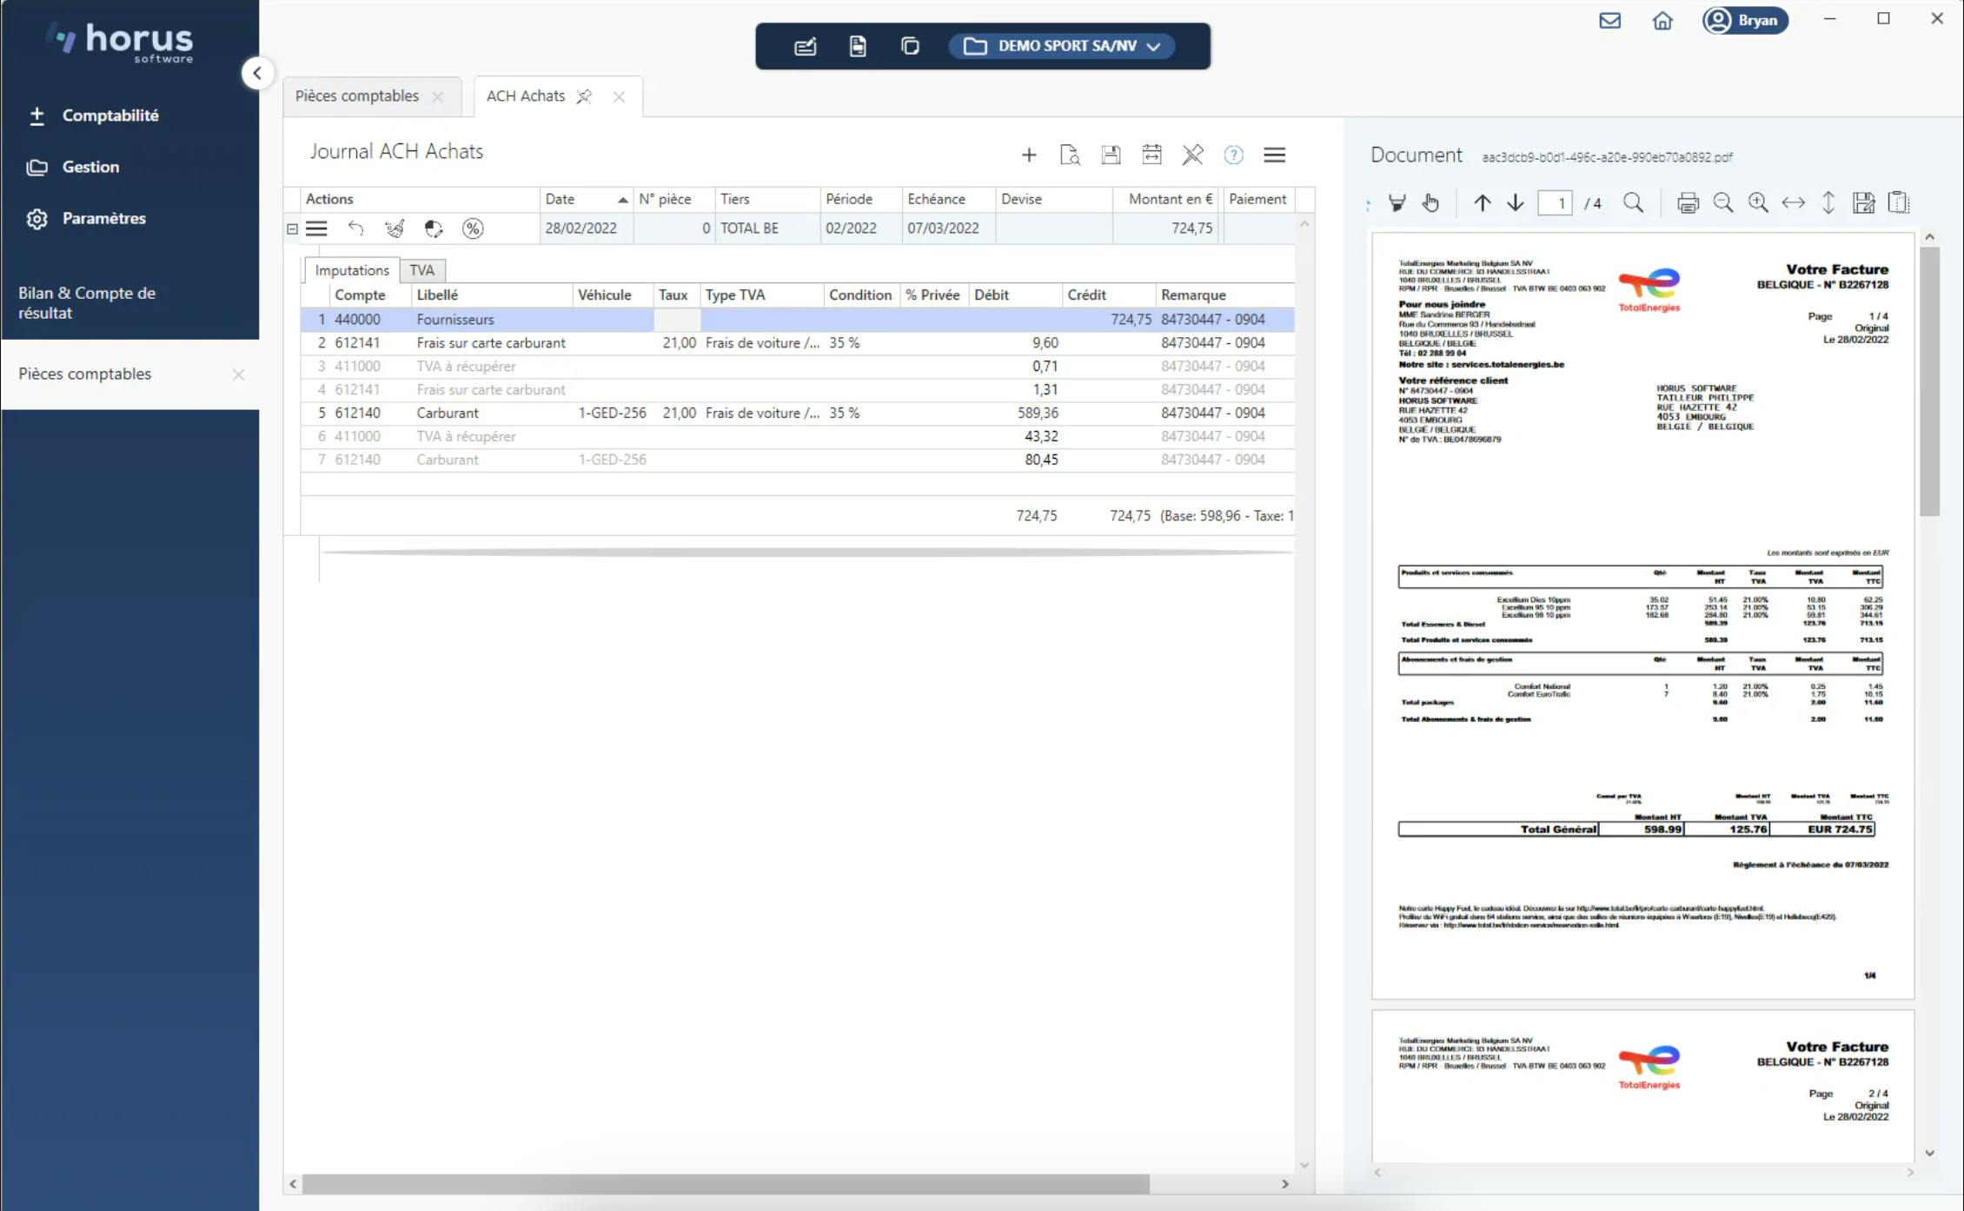The height and width of the screenshot is (1211, 1964).
Task: Collapse the entry row with minus box
Action: (x=293, y=229)
